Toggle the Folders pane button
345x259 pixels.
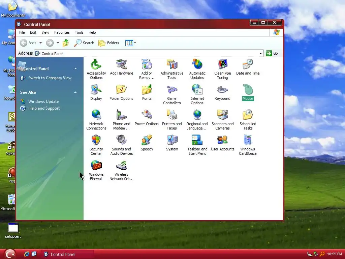coord(109,43)
